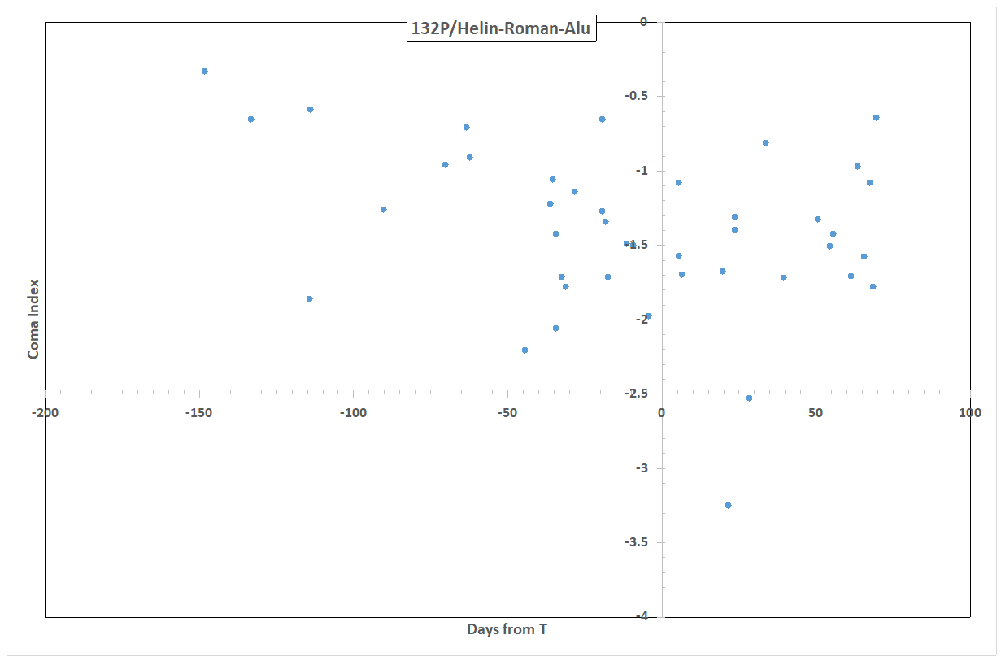1001x661 pixels.
Task: Click x-axis label -100
Action: tap(354, 413)
